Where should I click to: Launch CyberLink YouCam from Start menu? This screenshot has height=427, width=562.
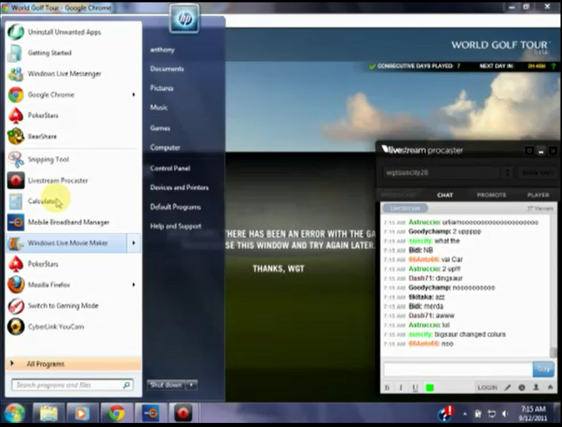click(x=55, y=327)
